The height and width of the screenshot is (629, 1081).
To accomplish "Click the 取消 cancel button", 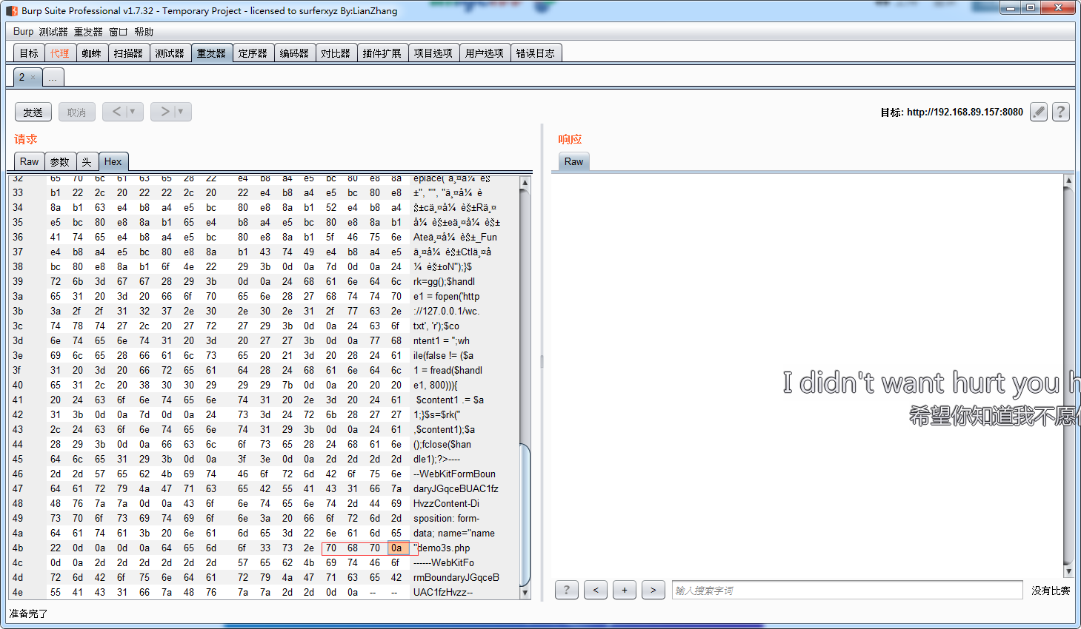I will [77, 112].
